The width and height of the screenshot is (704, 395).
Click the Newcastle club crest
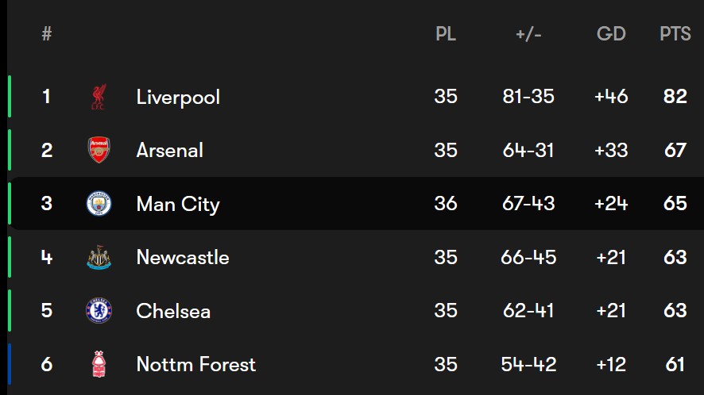coord(99,257)
